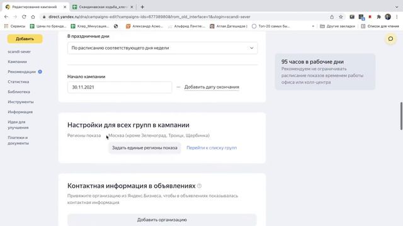The height and width of the screenshot is (226, 403).
Task: Click the red extension icon in toolbar
Action: click(x=370, y=17)
